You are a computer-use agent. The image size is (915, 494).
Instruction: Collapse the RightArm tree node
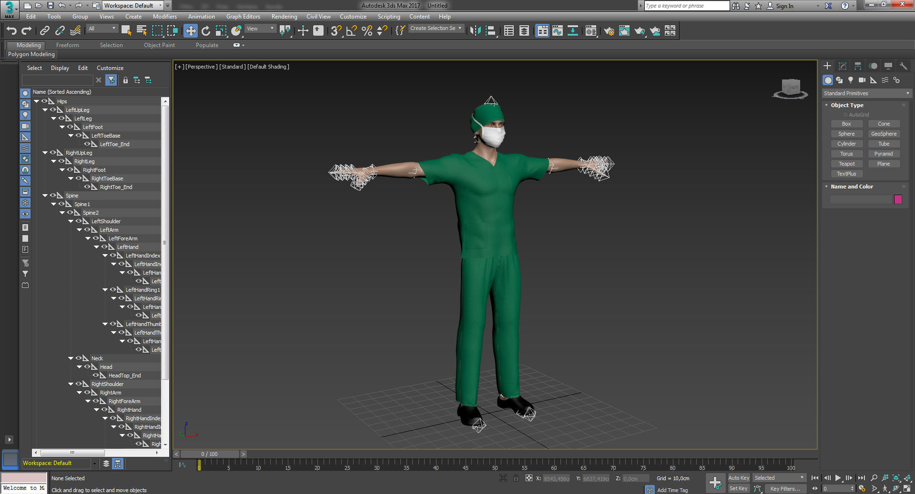79,392
